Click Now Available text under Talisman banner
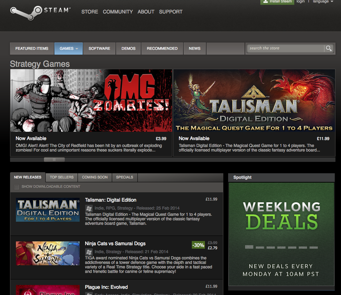 [x=194, y=138]
